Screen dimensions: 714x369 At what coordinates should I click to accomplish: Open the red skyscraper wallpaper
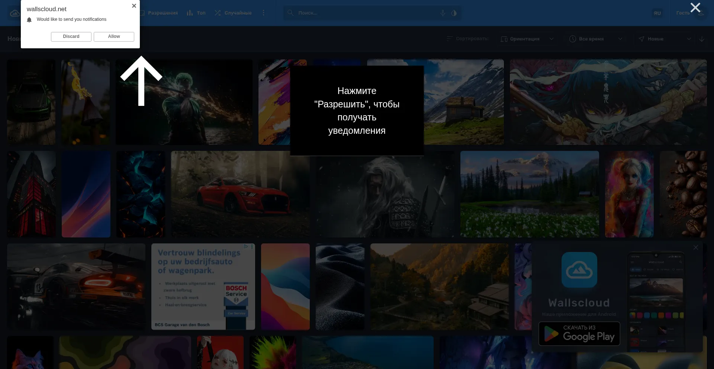tap(31, 194)
